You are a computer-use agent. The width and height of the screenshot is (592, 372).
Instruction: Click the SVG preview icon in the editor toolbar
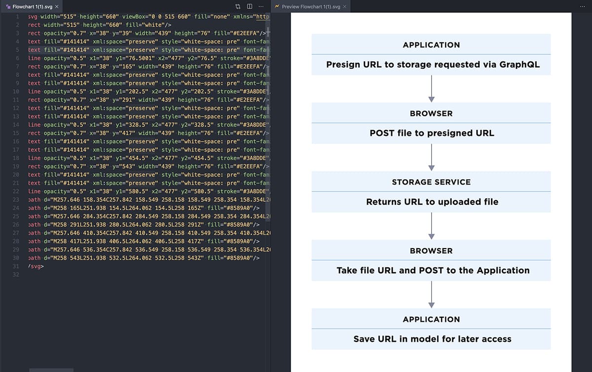(237, 6)
